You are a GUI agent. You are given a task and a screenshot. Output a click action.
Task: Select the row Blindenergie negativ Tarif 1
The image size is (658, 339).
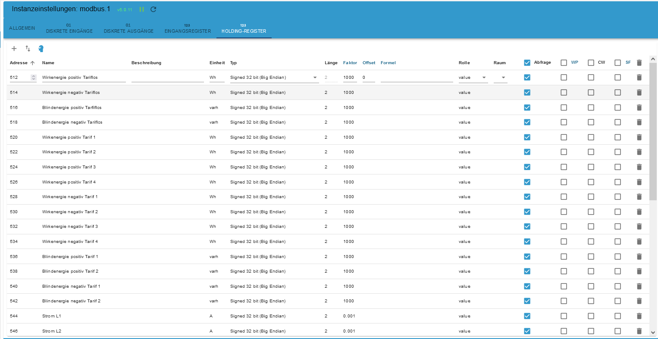[x=328, y=286]
